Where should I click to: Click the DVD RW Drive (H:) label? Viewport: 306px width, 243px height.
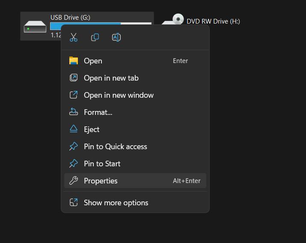(x=213, y=21)
